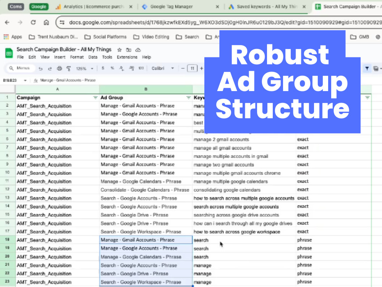Move document using the folder icon
The image size is (382, 287).
129,50
